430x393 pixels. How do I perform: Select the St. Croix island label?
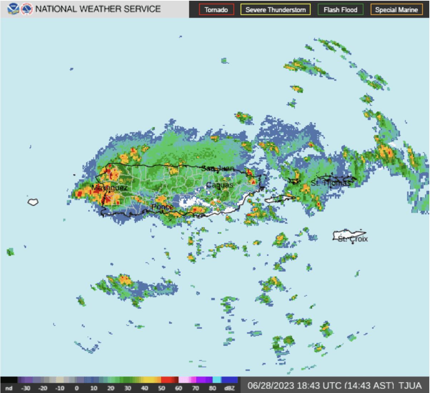click(353, 239)
